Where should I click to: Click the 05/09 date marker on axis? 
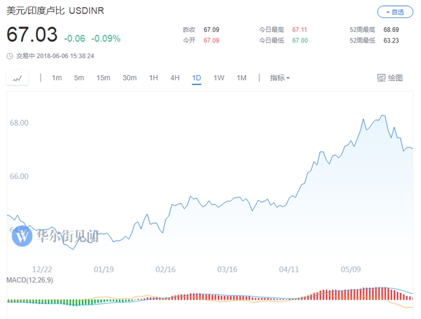[x=351, y=270]
